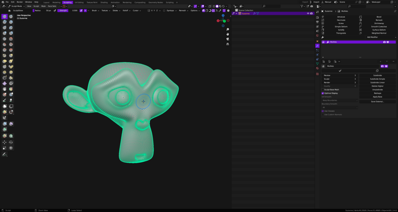
Task: Hide Suzanne in viewport via eye icon
Action: click(x=308, y=13)
